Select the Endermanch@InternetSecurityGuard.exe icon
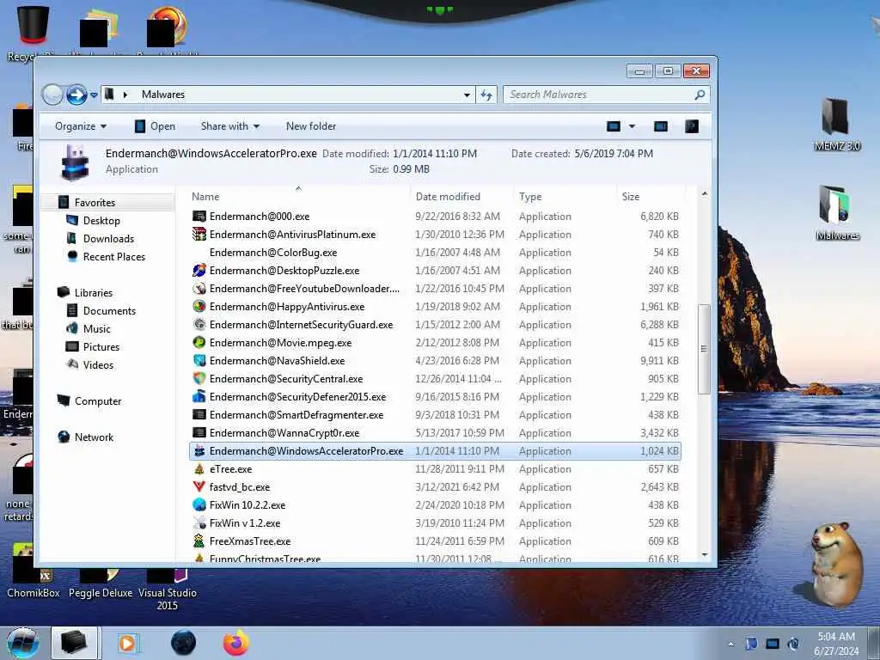Screen dimensions: 880x660 (199, 324)
